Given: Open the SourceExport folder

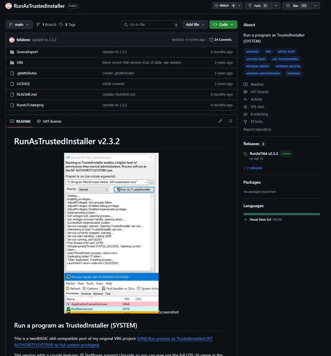Looking at the screenshot, I should [x=27, y=52].
